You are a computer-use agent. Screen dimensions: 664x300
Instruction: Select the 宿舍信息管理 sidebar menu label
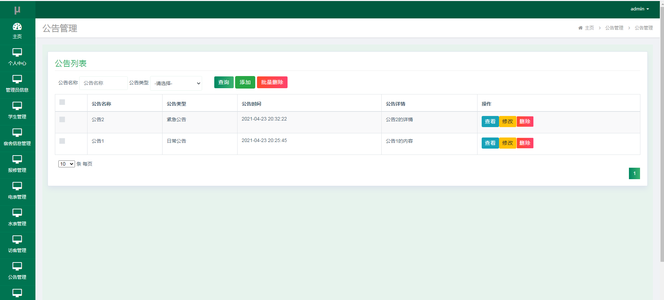click(x=17, y=143)
